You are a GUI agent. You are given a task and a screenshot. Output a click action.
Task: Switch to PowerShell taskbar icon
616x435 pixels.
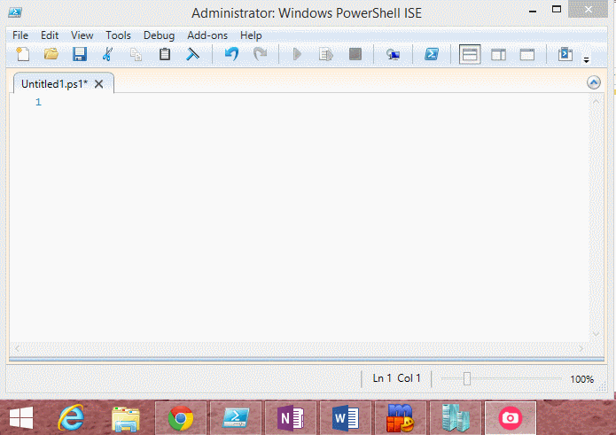[x=236, y=418]
